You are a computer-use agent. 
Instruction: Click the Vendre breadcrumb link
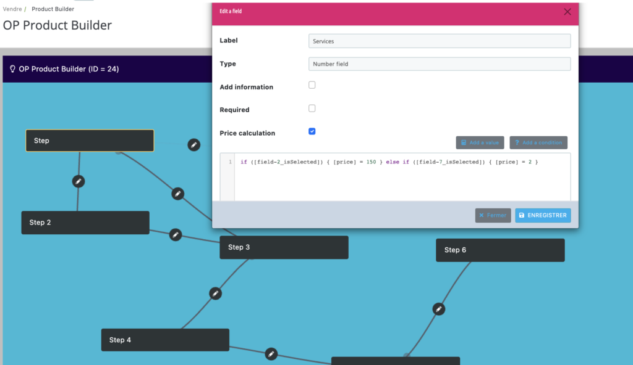[x=12, y=9]
